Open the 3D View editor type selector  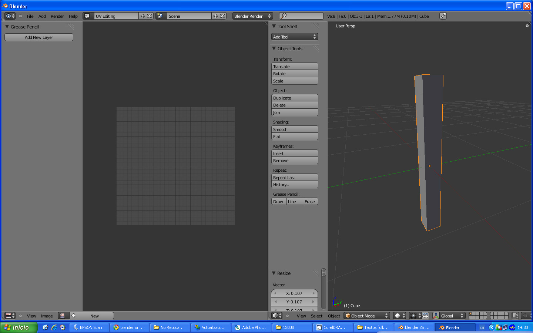pyautogui.click(x=277, y=316)
